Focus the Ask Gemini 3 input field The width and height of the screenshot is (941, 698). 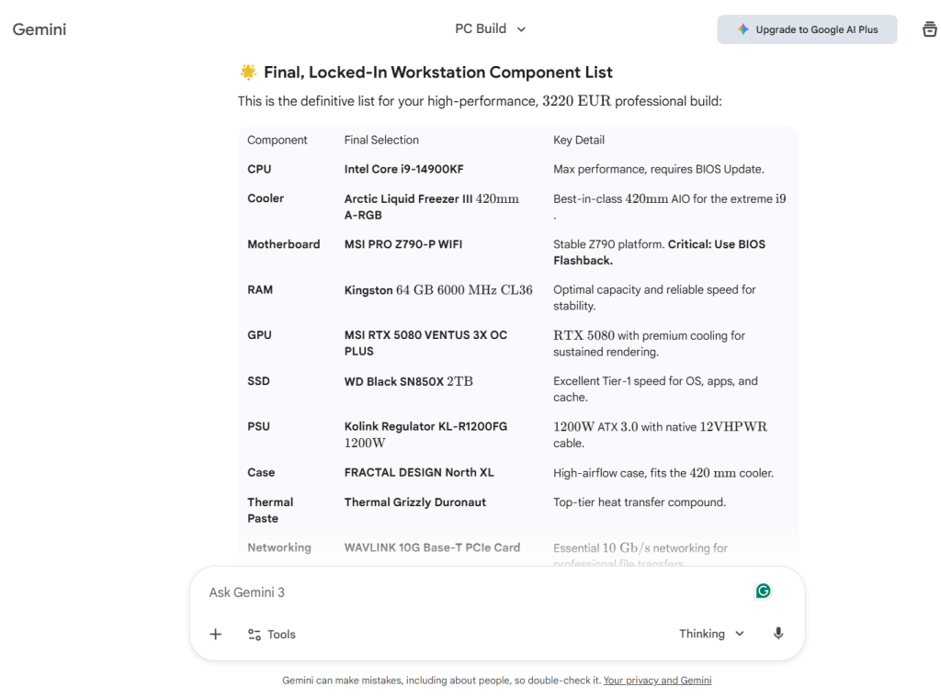click(469, 592)
